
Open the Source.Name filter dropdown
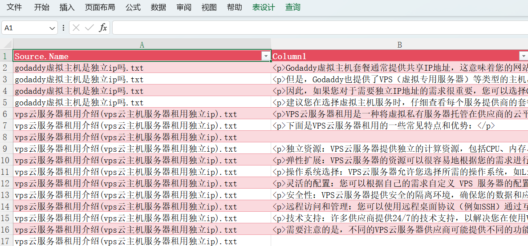click(266, 56)
